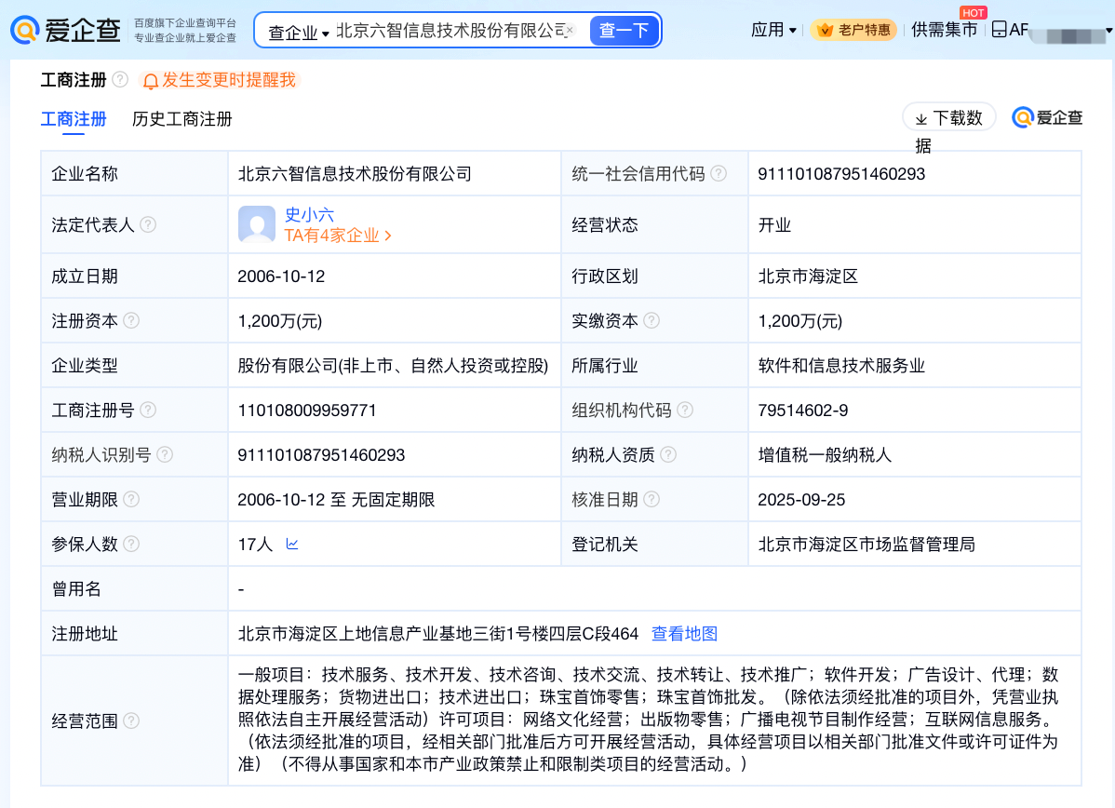Click help icon next to 法定代表人
This screenshot has height=808, width=1115.
click(148, 224)
